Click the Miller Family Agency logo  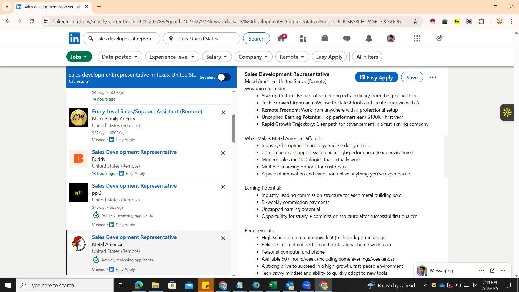point(79,118)
